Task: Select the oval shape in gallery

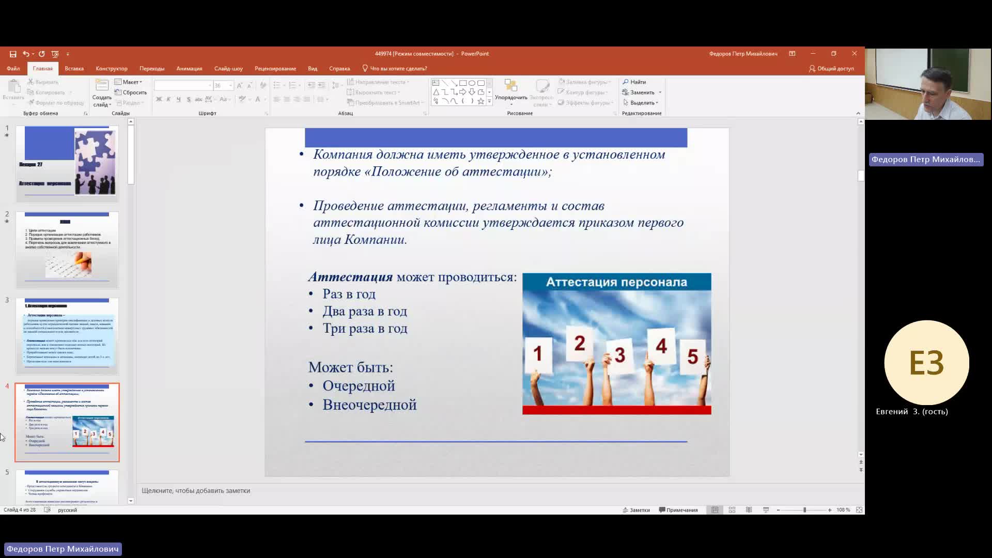Action: coord(472,83)
